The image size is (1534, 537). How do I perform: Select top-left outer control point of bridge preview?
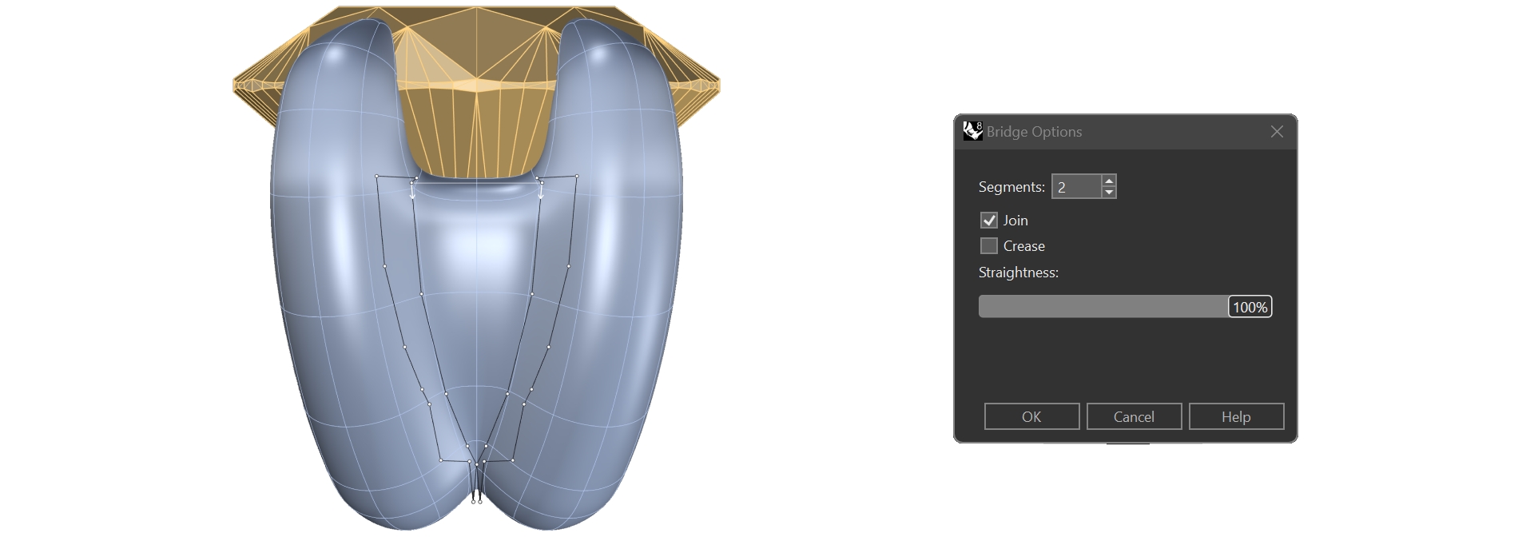coord(376,176)
